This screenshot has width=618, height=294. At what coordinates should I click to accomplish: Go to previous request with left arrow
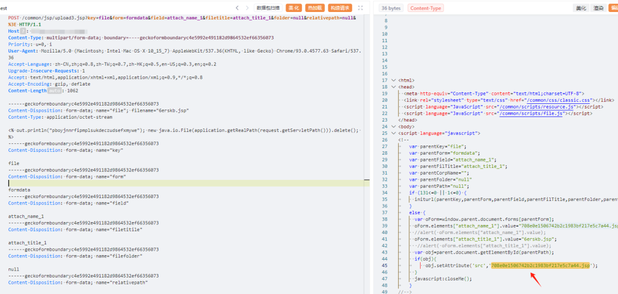click(x=237, y=7)
